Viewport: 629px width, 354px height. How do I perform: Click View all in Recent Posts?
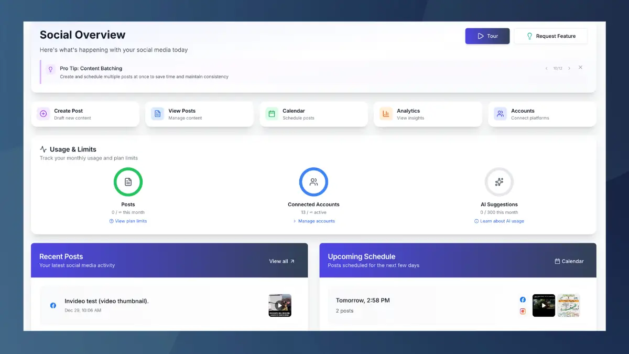coord(282,261)
